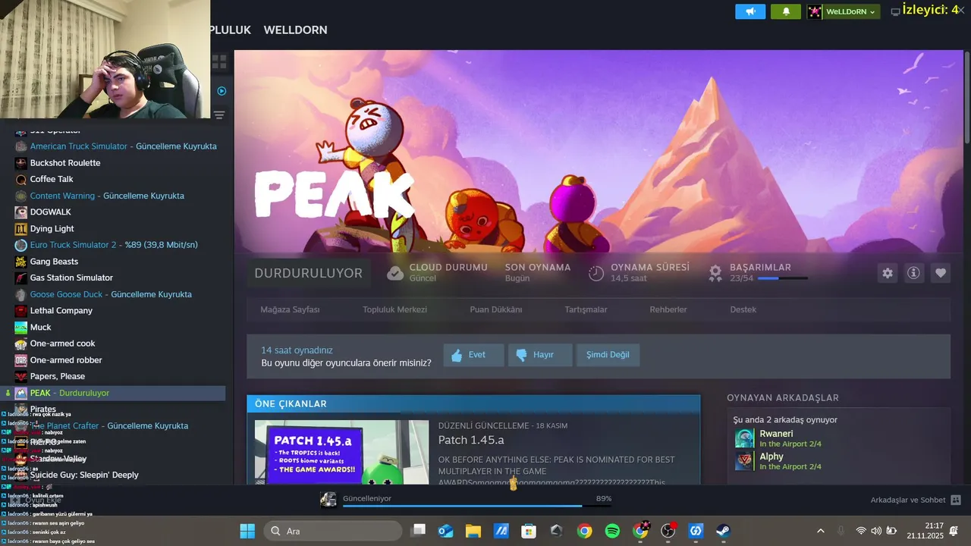Click the achievements progress bar
The image size is (971, 546).
coord(782,279)
